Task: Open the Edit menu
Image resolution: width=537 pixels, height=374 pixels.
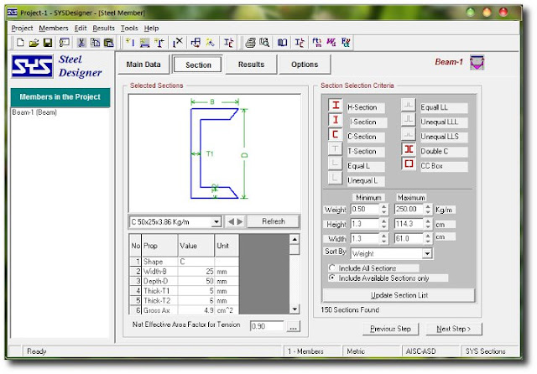Action: coord(81,29)
